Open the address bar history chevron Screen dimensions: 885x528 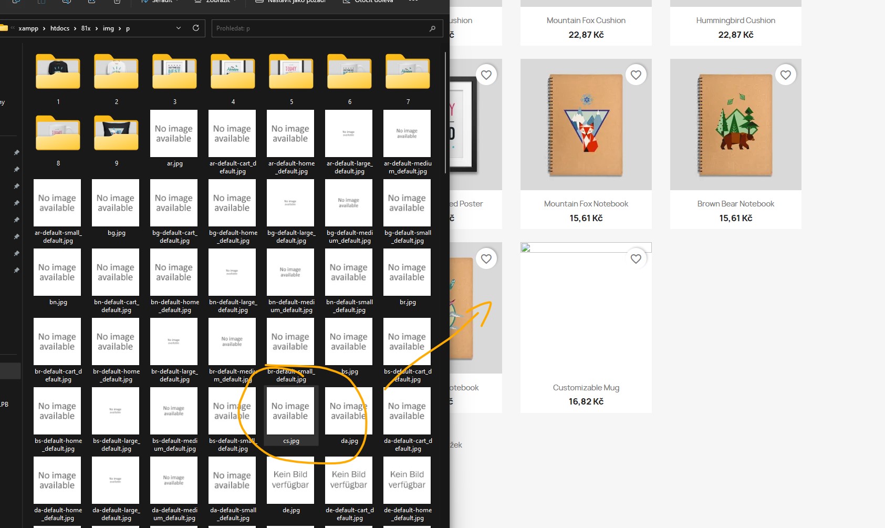pos(178,28)
